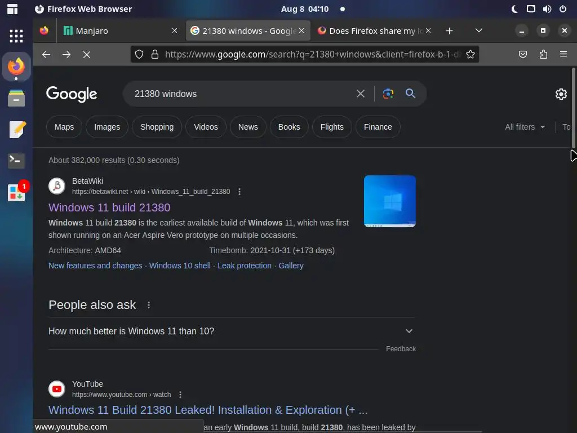
Task: Open Windows 11 build 21380 BetaWiki result
Action: [x=109, y=207]
